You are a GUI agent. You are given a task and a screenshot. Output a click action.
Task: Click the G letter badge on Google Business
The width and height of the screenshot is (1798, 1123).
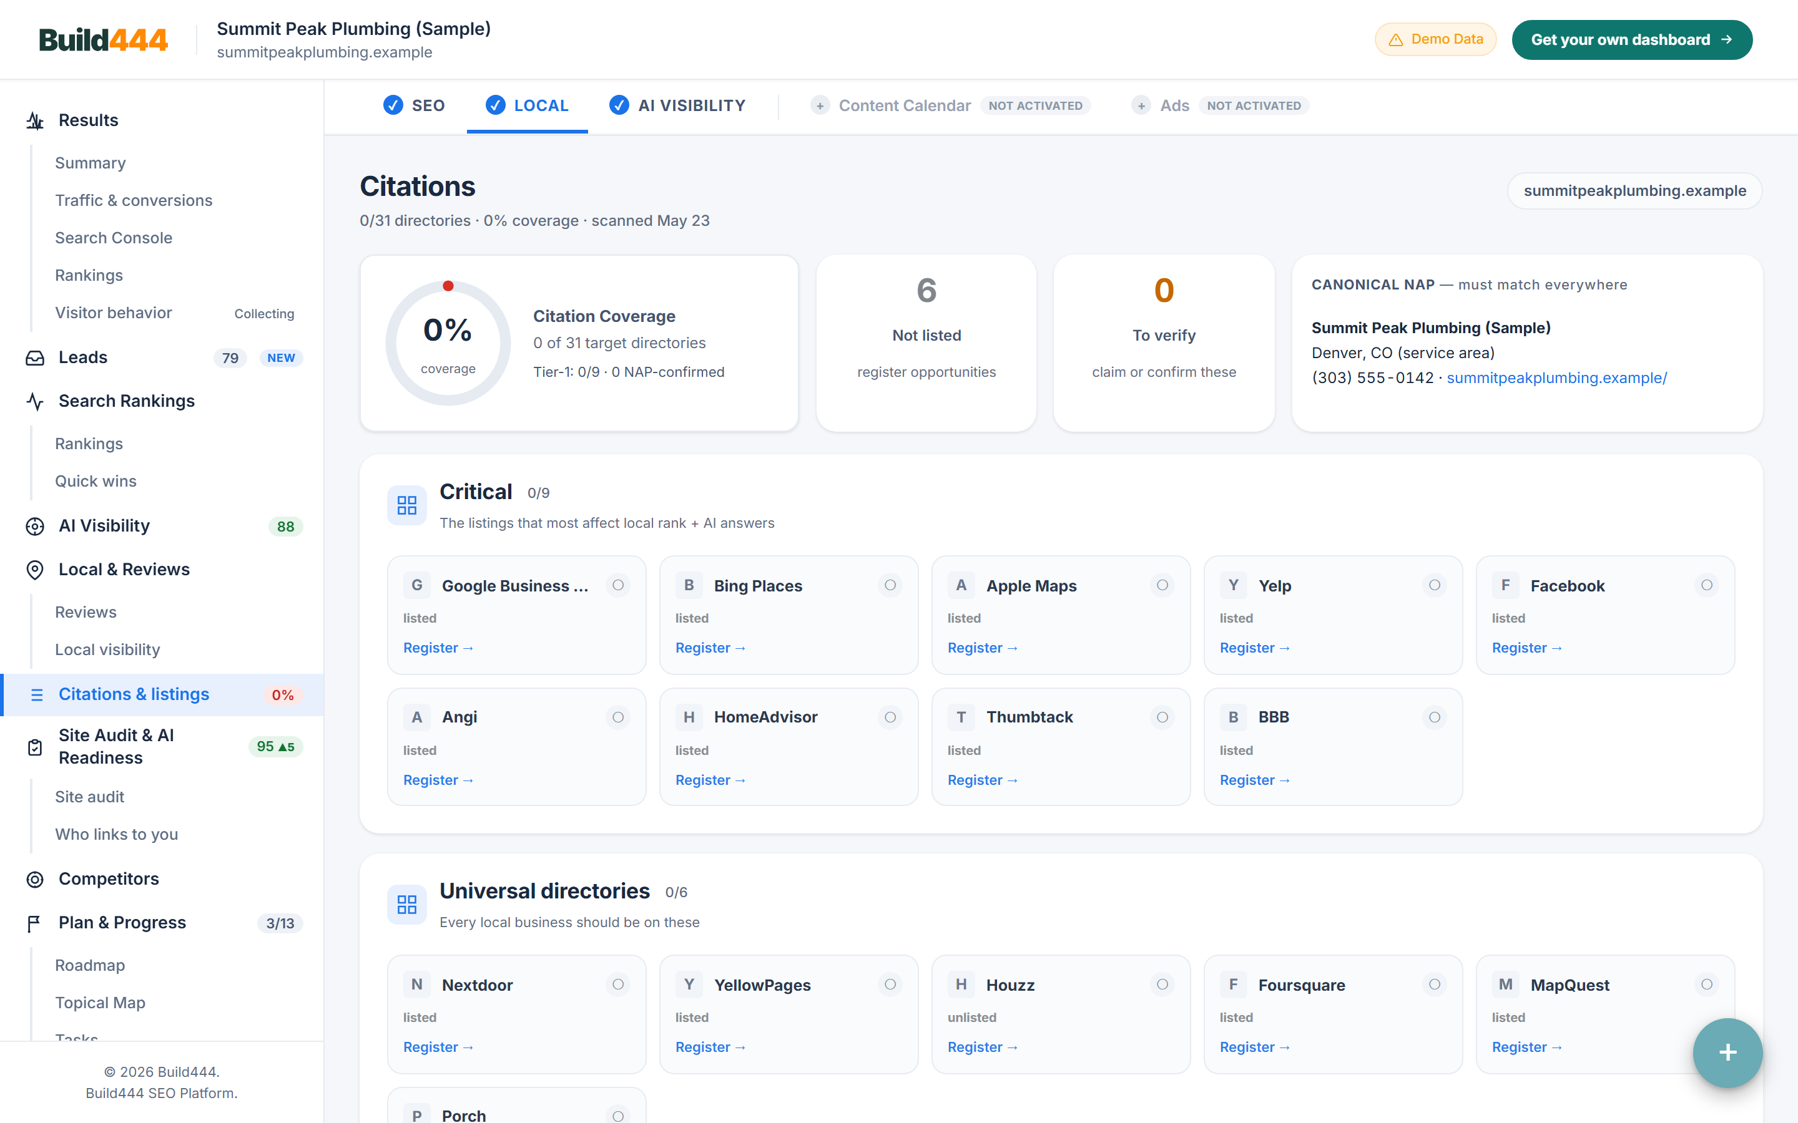coord(417,585)
